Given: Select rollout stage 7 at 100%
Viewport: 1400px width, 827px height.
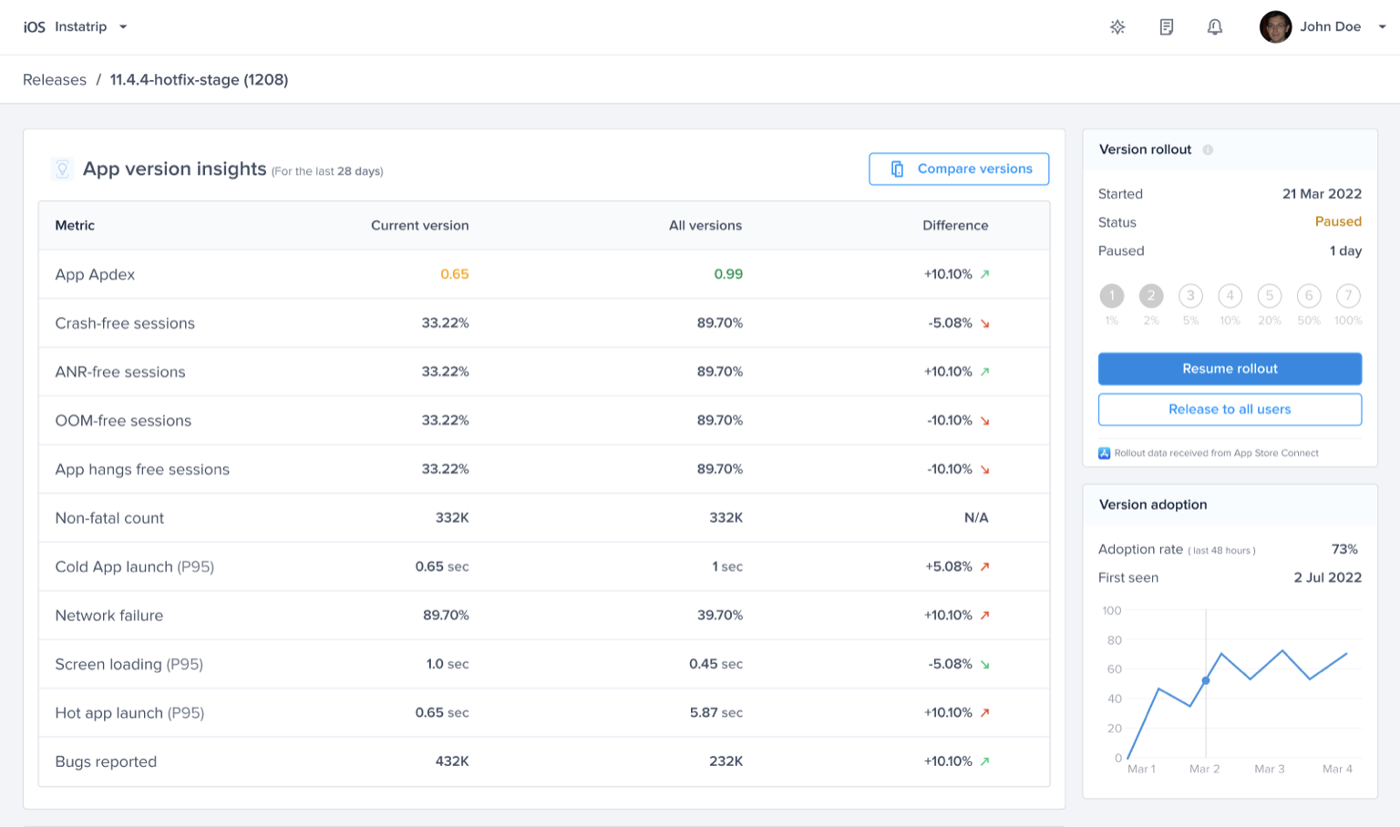Looking at the screenshot, I should 1348,296.
